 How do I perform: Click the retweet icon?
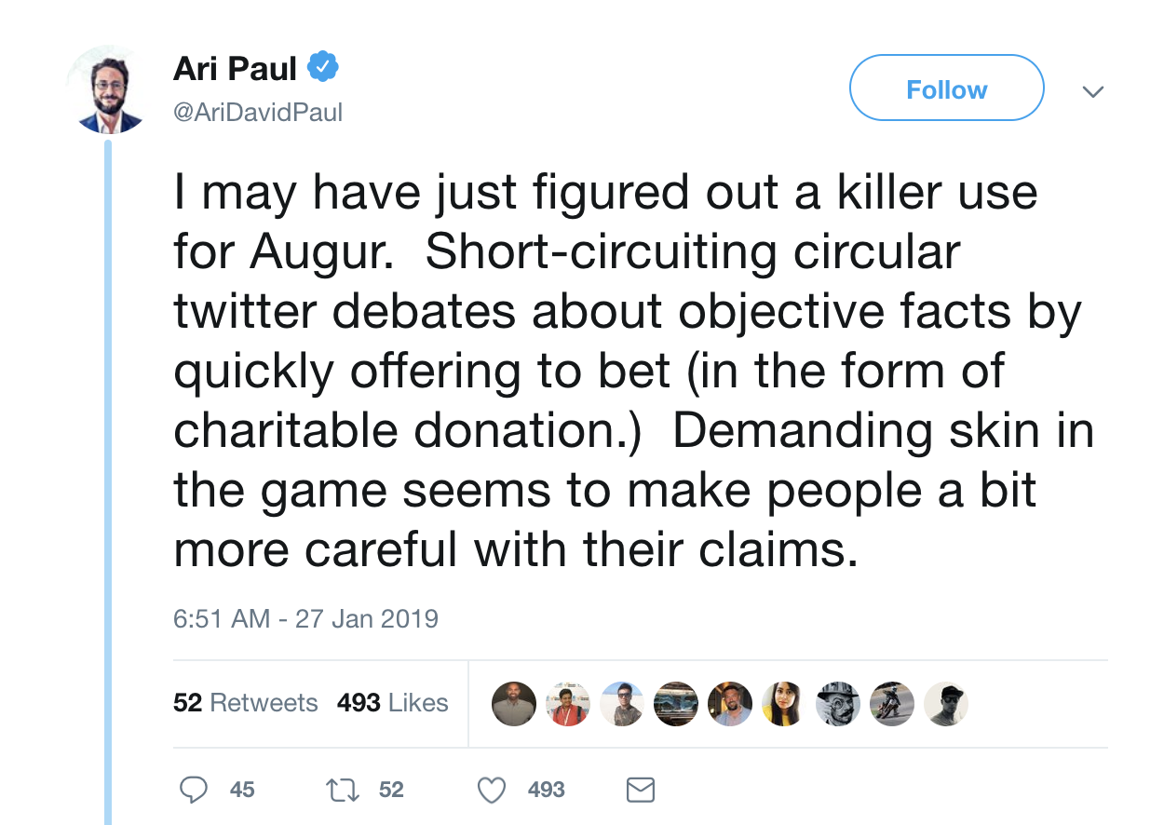[x=343, y=789]
